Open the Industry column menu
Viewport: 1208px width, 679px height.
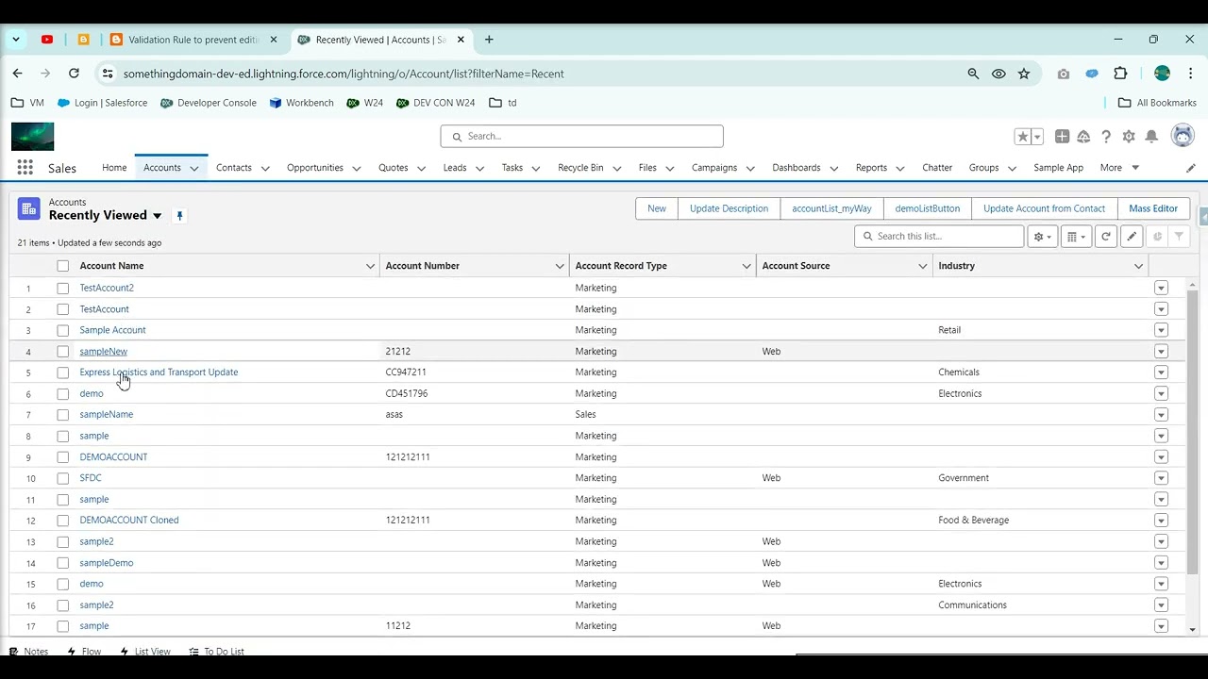coord(1138,266)
